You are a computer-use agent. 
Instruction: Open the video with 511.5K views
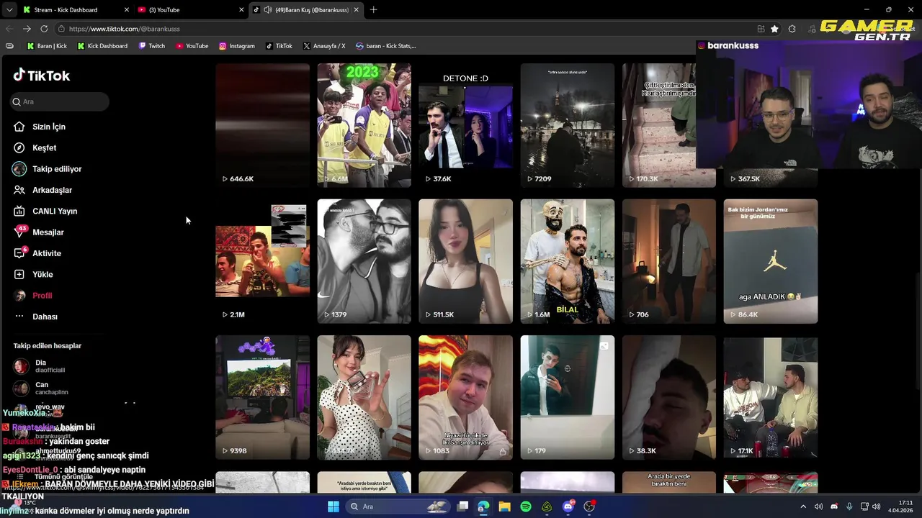465,261
